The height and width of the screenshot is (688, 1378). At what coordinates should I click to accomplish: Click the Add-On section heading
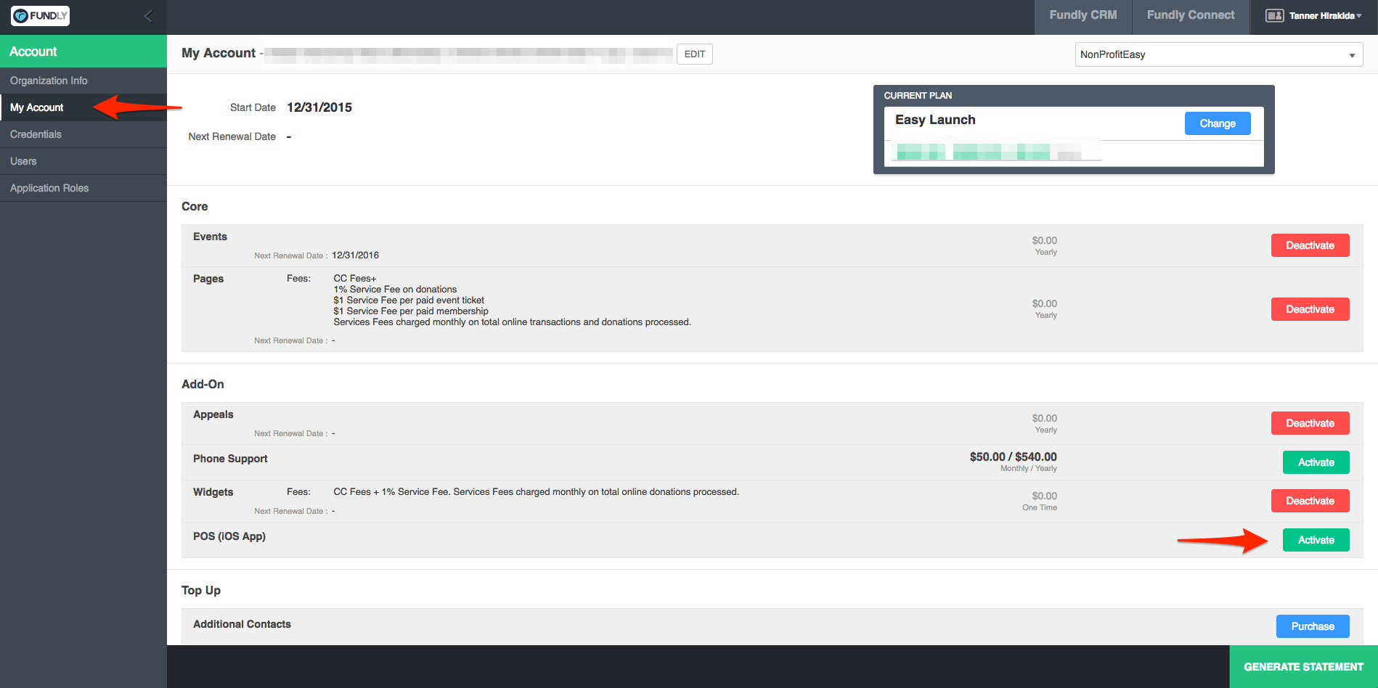coord(203,384)
